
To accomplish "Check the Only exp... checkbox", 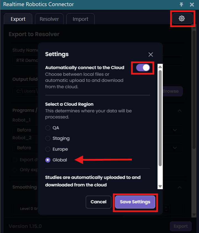I will pyautogui.click(x=15, y=170).
